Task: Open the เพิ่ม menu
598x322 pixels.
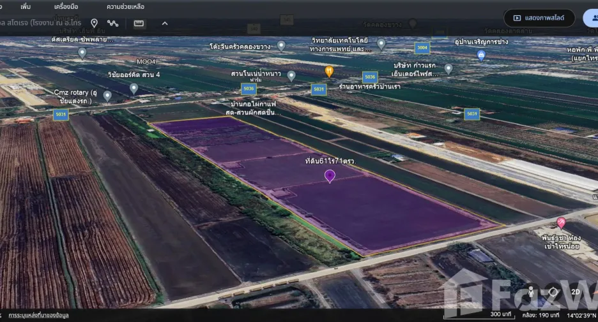Action: [26, 6]
